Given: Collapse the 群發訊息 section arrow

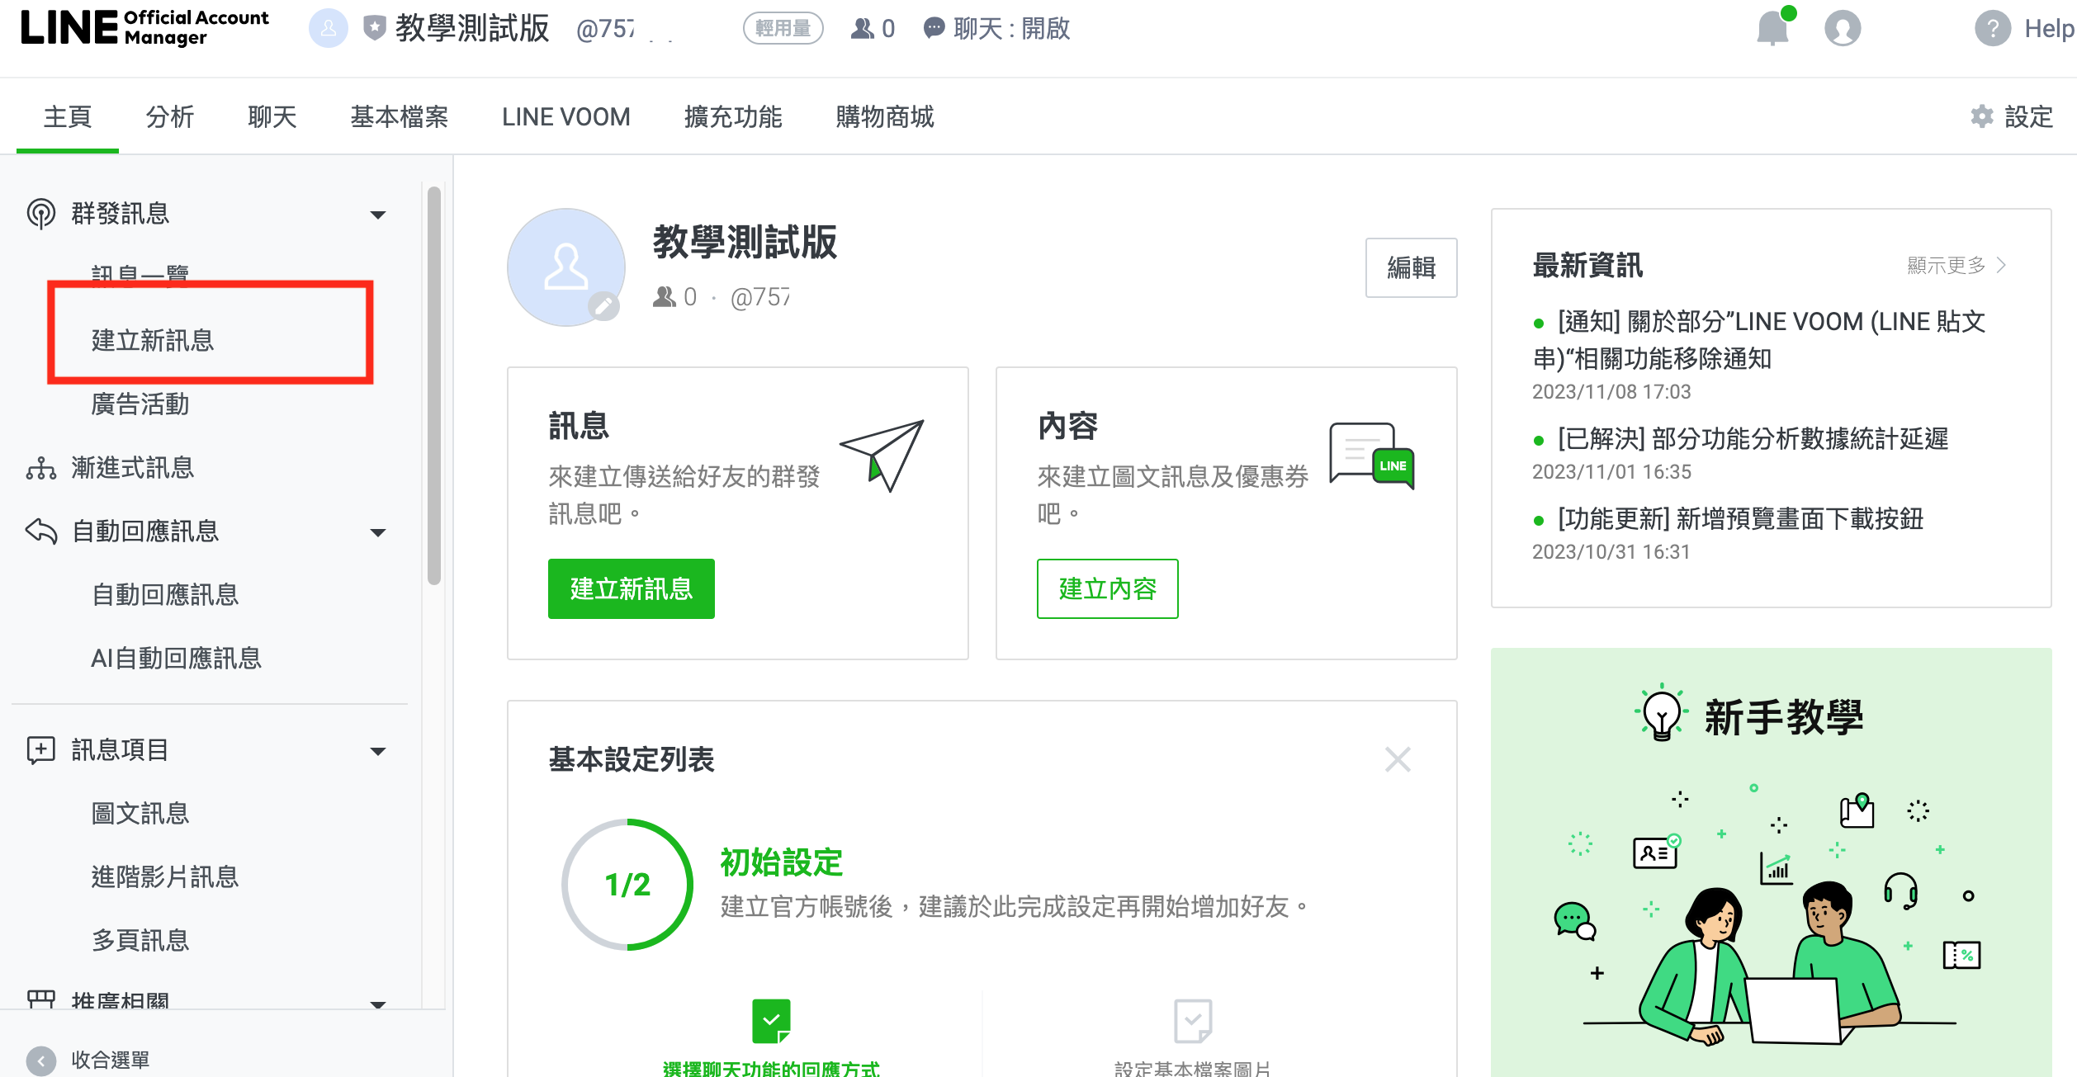Looking at the screenshot, I should pos(378,215).
